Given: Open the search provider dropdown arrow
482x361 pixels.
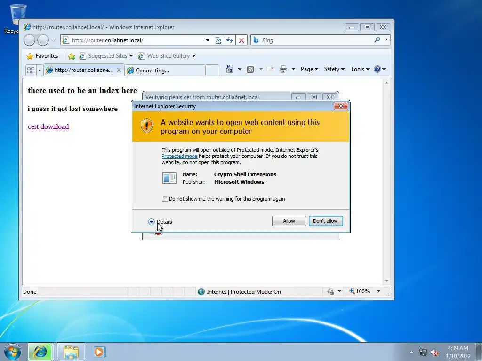Looking at the screenshot, I should point(387,40).
